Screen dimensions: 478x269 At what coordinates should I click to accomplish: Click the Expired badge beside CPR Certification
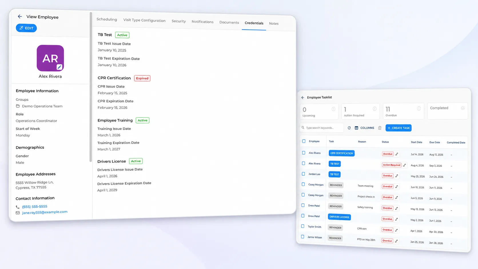(142, 78)
